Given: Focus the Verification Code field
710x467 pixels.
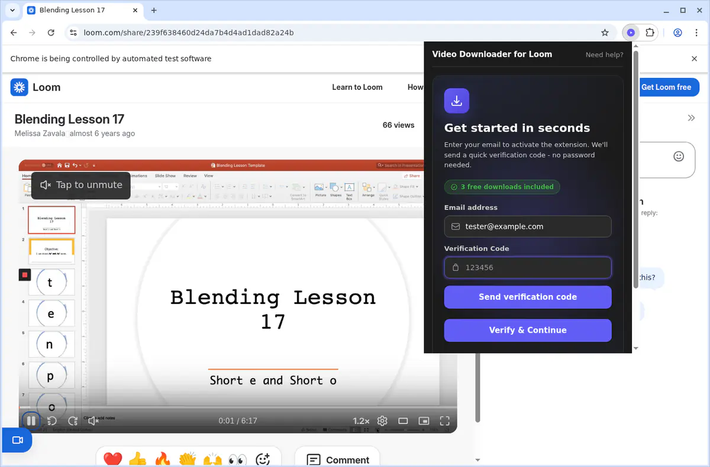Looking at the screenshot, I should [528, 267].
